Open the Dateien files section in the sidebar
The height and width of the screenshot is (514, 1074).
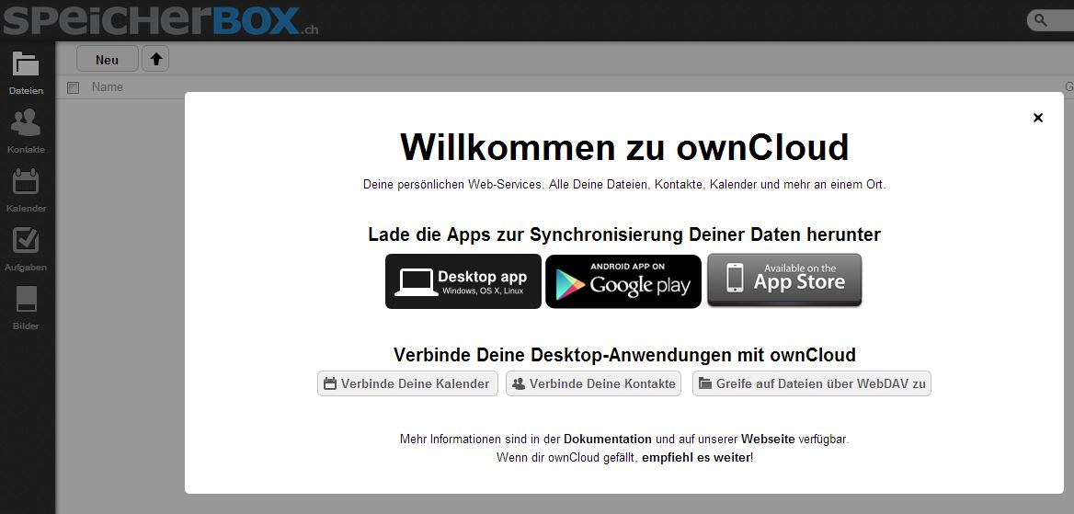click(26, 73)
